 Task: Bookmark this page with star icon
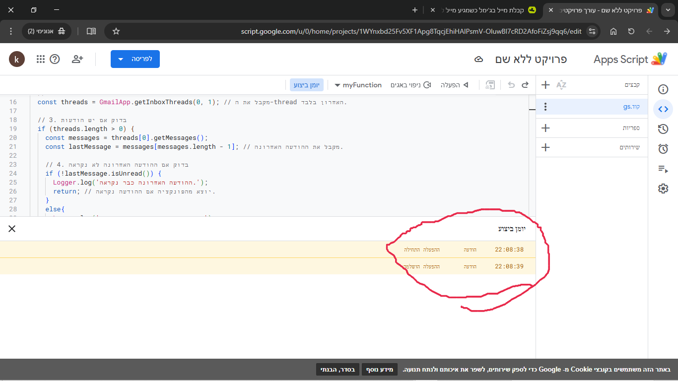116,31
